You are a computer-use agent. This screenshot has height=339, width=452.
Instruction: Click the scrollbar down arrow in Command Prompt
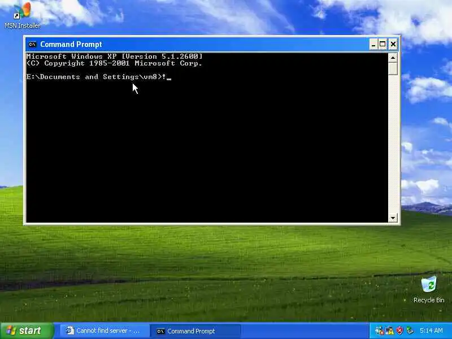[x=393, y=218]
